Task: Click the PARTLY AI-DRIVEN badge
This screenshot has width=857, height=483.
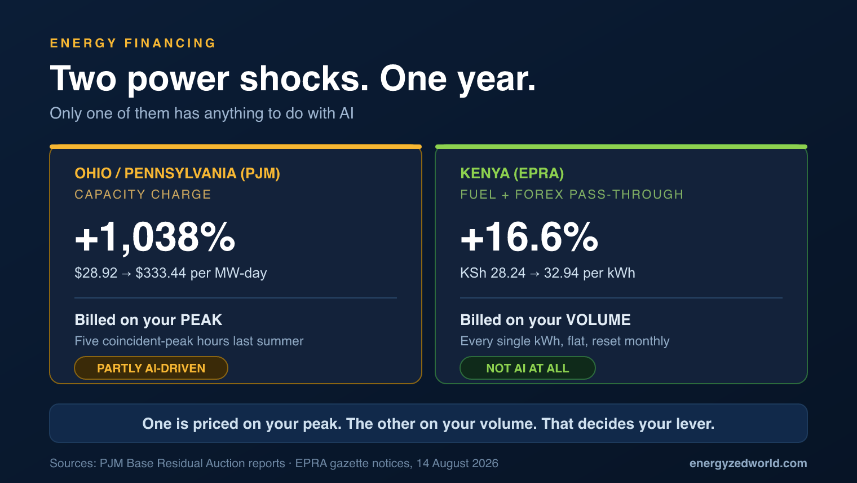Action: click(x=151, y=368)
